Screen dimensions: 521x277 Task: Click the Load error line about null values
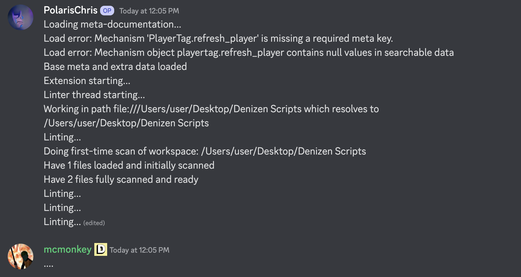249,53
